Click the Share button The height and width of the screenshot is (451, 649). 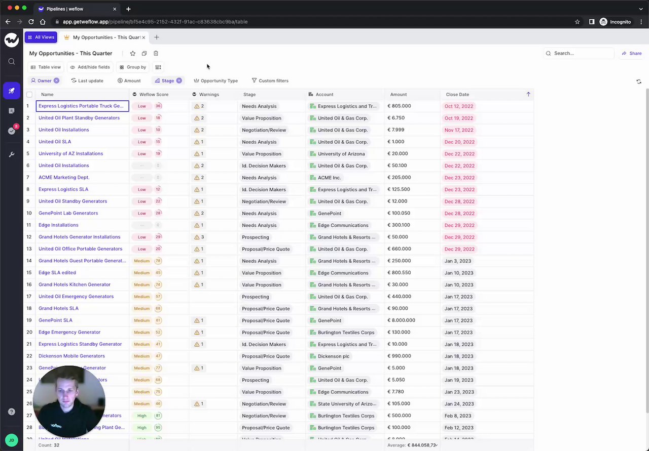coord(632,53)
